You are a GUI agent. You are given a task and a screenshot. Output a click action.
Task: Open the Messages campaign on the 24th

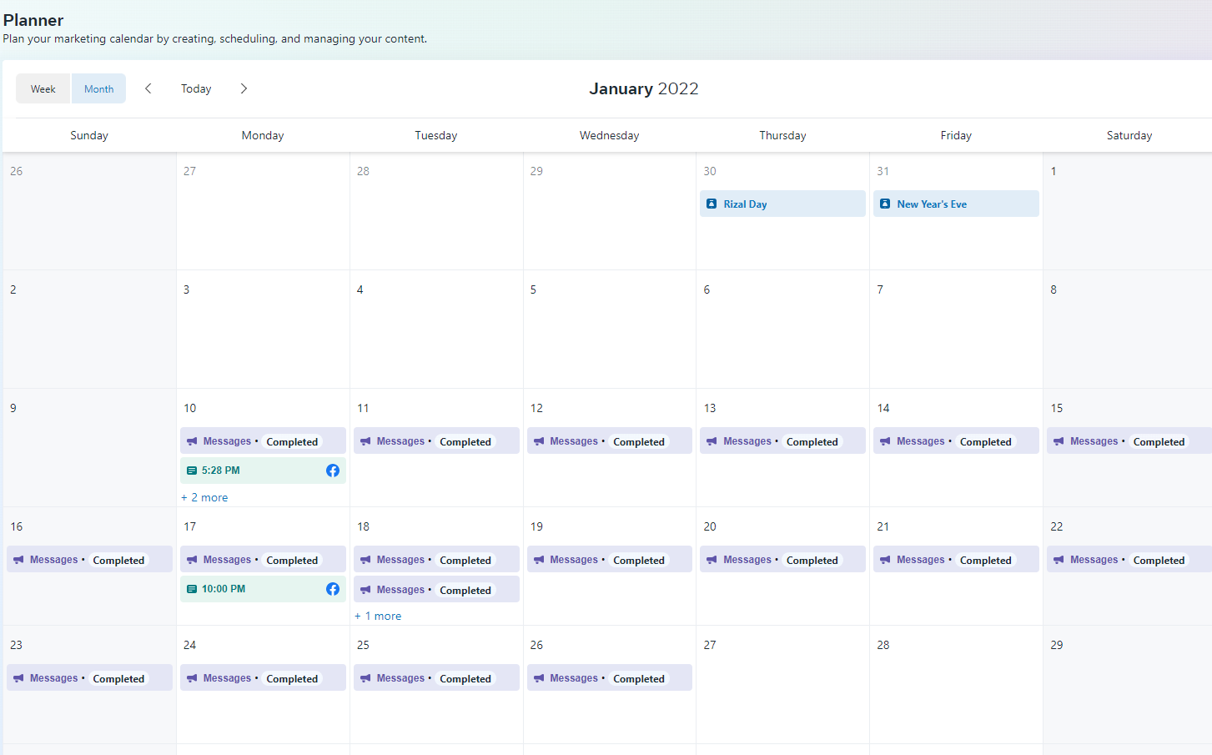pyautogui.click(x=263, y=678)
